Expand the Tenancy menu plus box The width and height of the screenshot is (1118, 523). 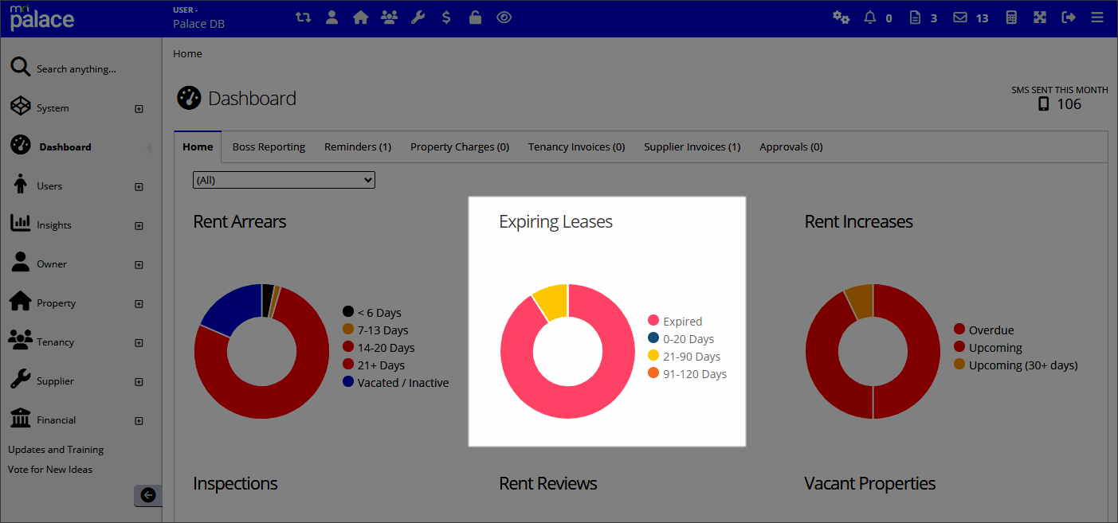click(x=139, y=343)
